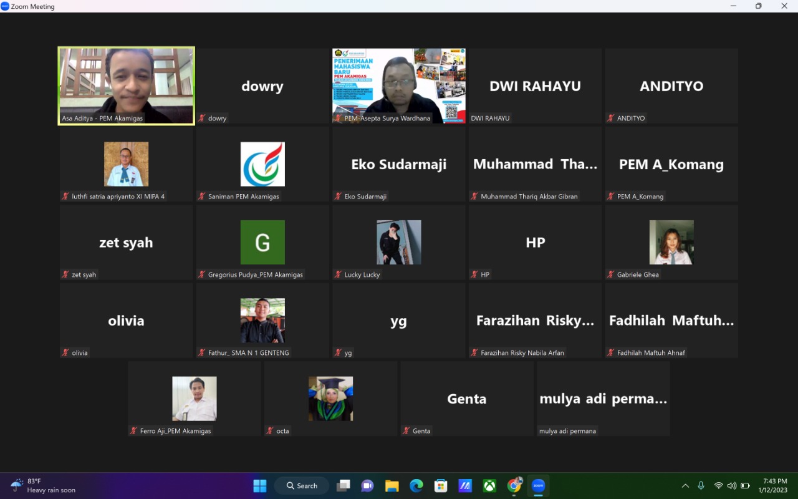Click the large 'HP' initials text
Image resolution: width=798 pixels, height=499 pixels.
click(536, 243)
